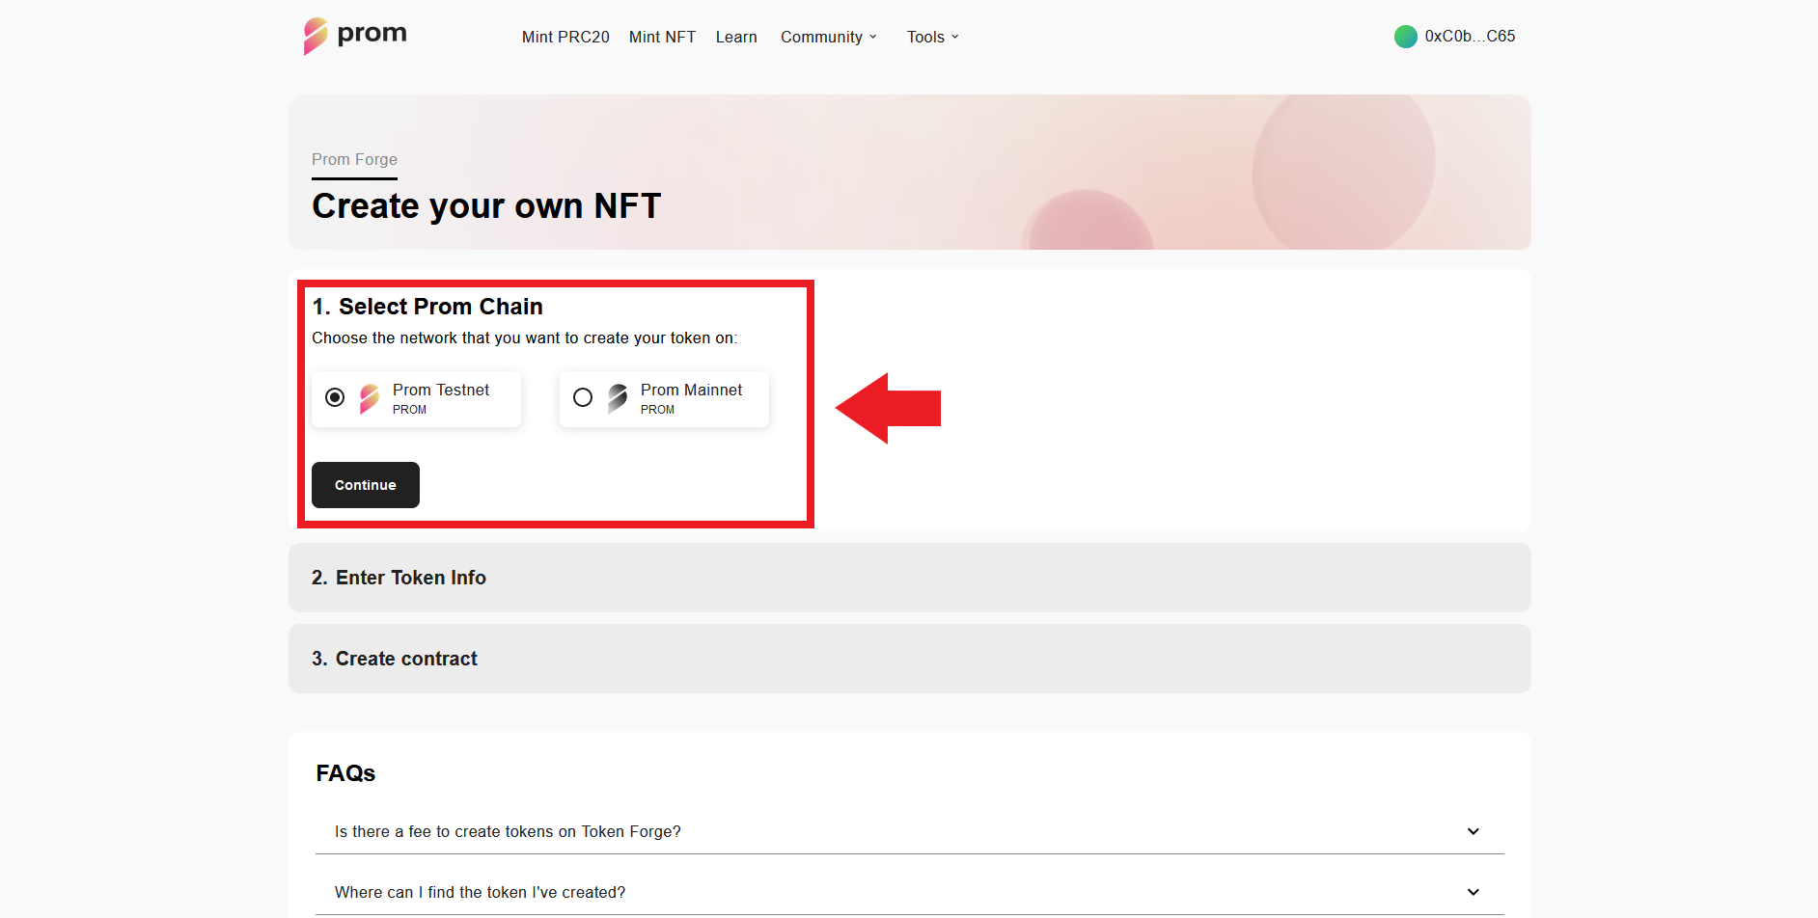1818x918 pixels.
Task: Click the Prom Testnet pink logo icon
Action: coord(370,398)
